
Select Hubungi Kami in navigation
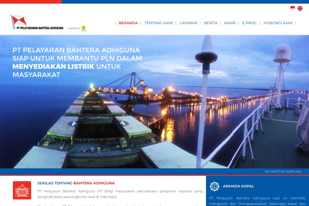(278, 23)
